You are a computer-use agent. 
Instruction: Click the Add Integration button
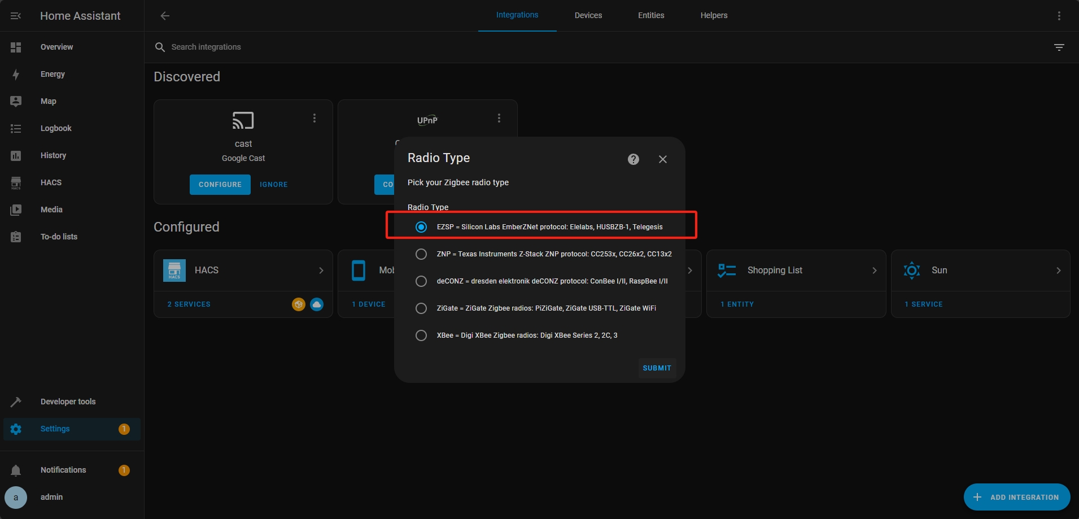click(1016, 497)
